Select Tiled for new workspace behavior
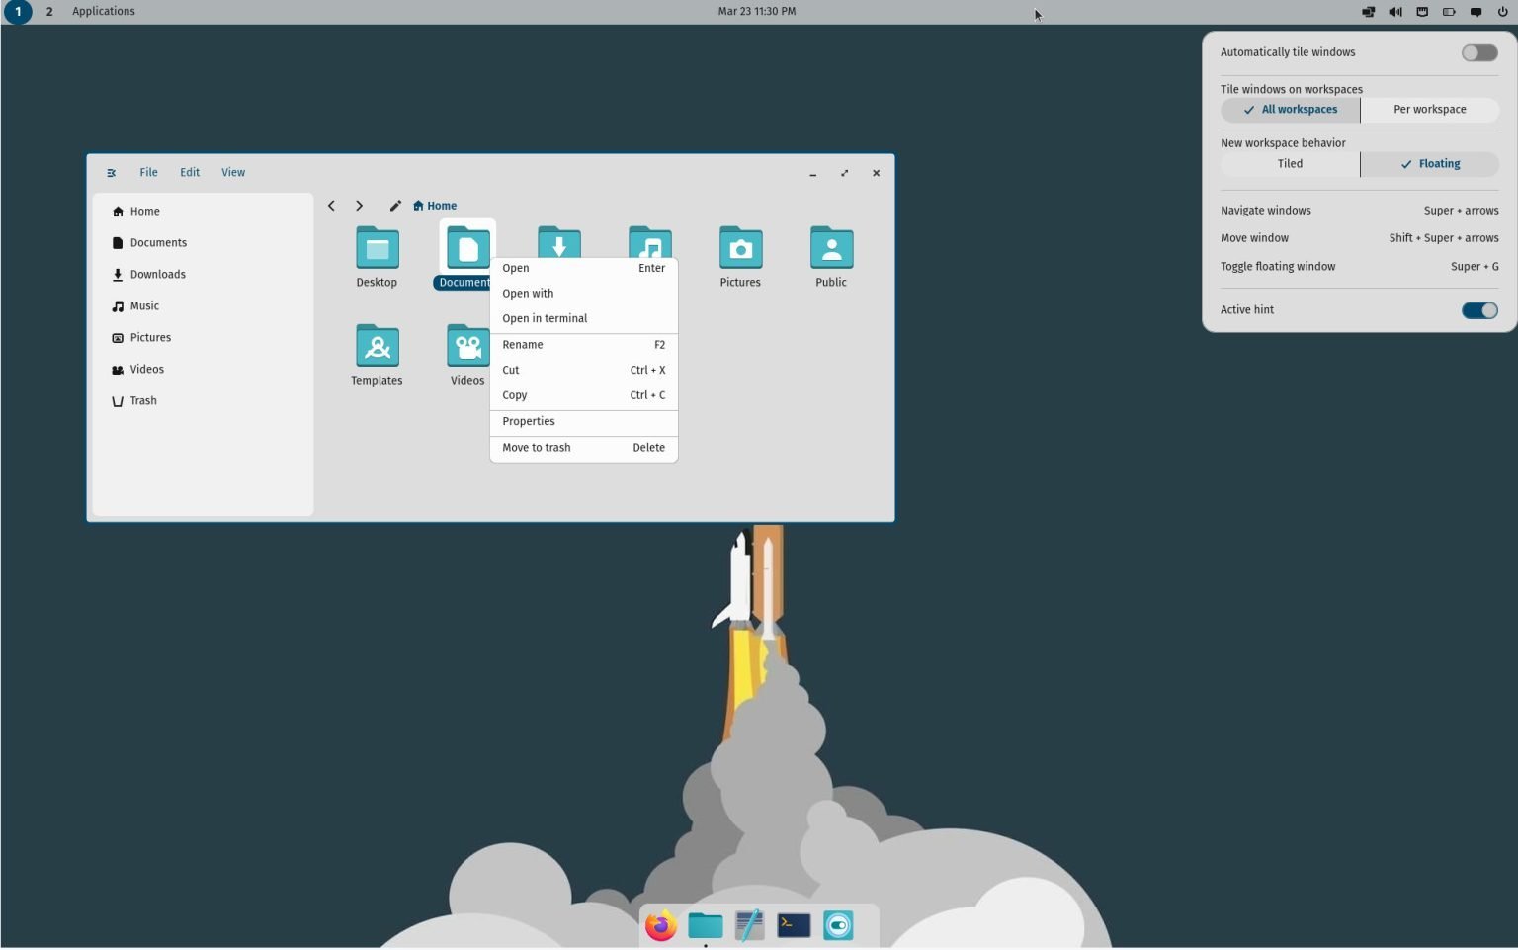Image resolution: width=1518 pixels, height=950 pixels. click(1290, 163)
